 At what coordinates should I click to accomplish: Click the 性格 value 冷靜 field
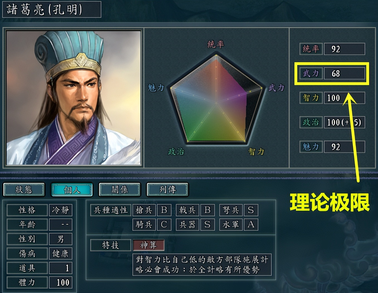[x=60, y=210]
